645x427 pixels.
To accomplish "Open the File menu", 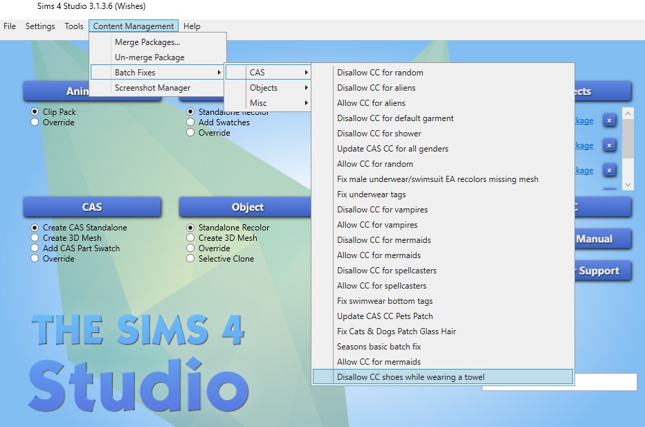I will pos(10,26).
